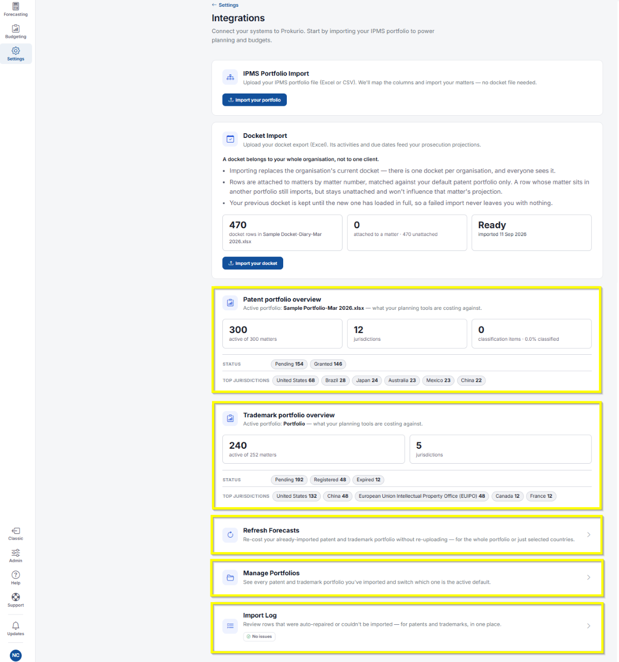Click the United States 68 jurisdiction chip
This screenshot has height=662, width=619.
tap(296, 381)
